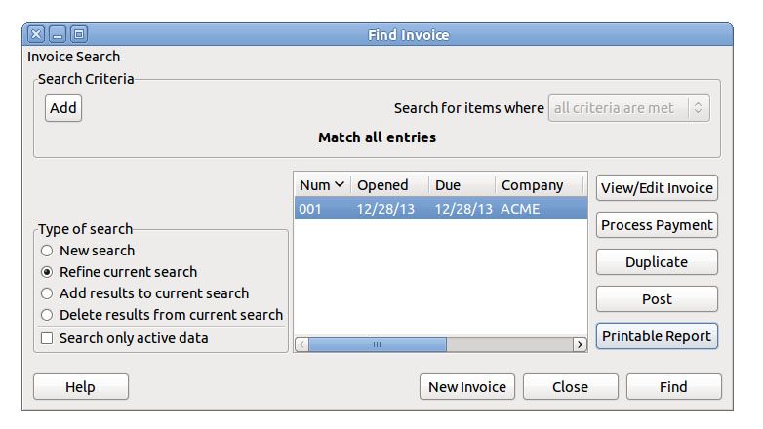Select invoice 001 ACME row

tap(439, 209)
